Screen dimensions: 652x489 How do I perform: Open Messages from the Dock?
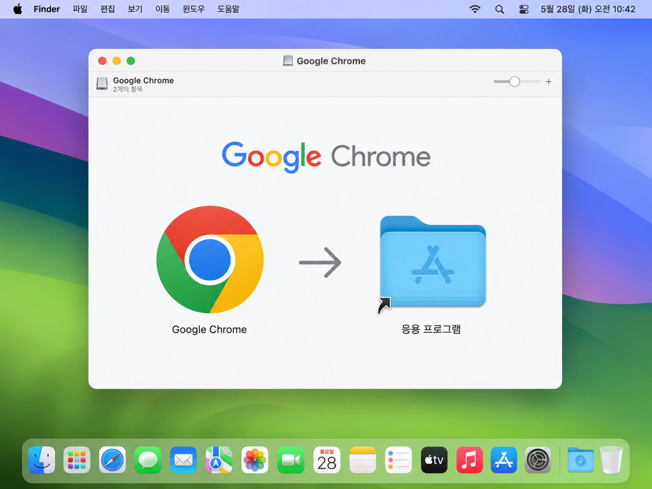[x=148, y=460]
